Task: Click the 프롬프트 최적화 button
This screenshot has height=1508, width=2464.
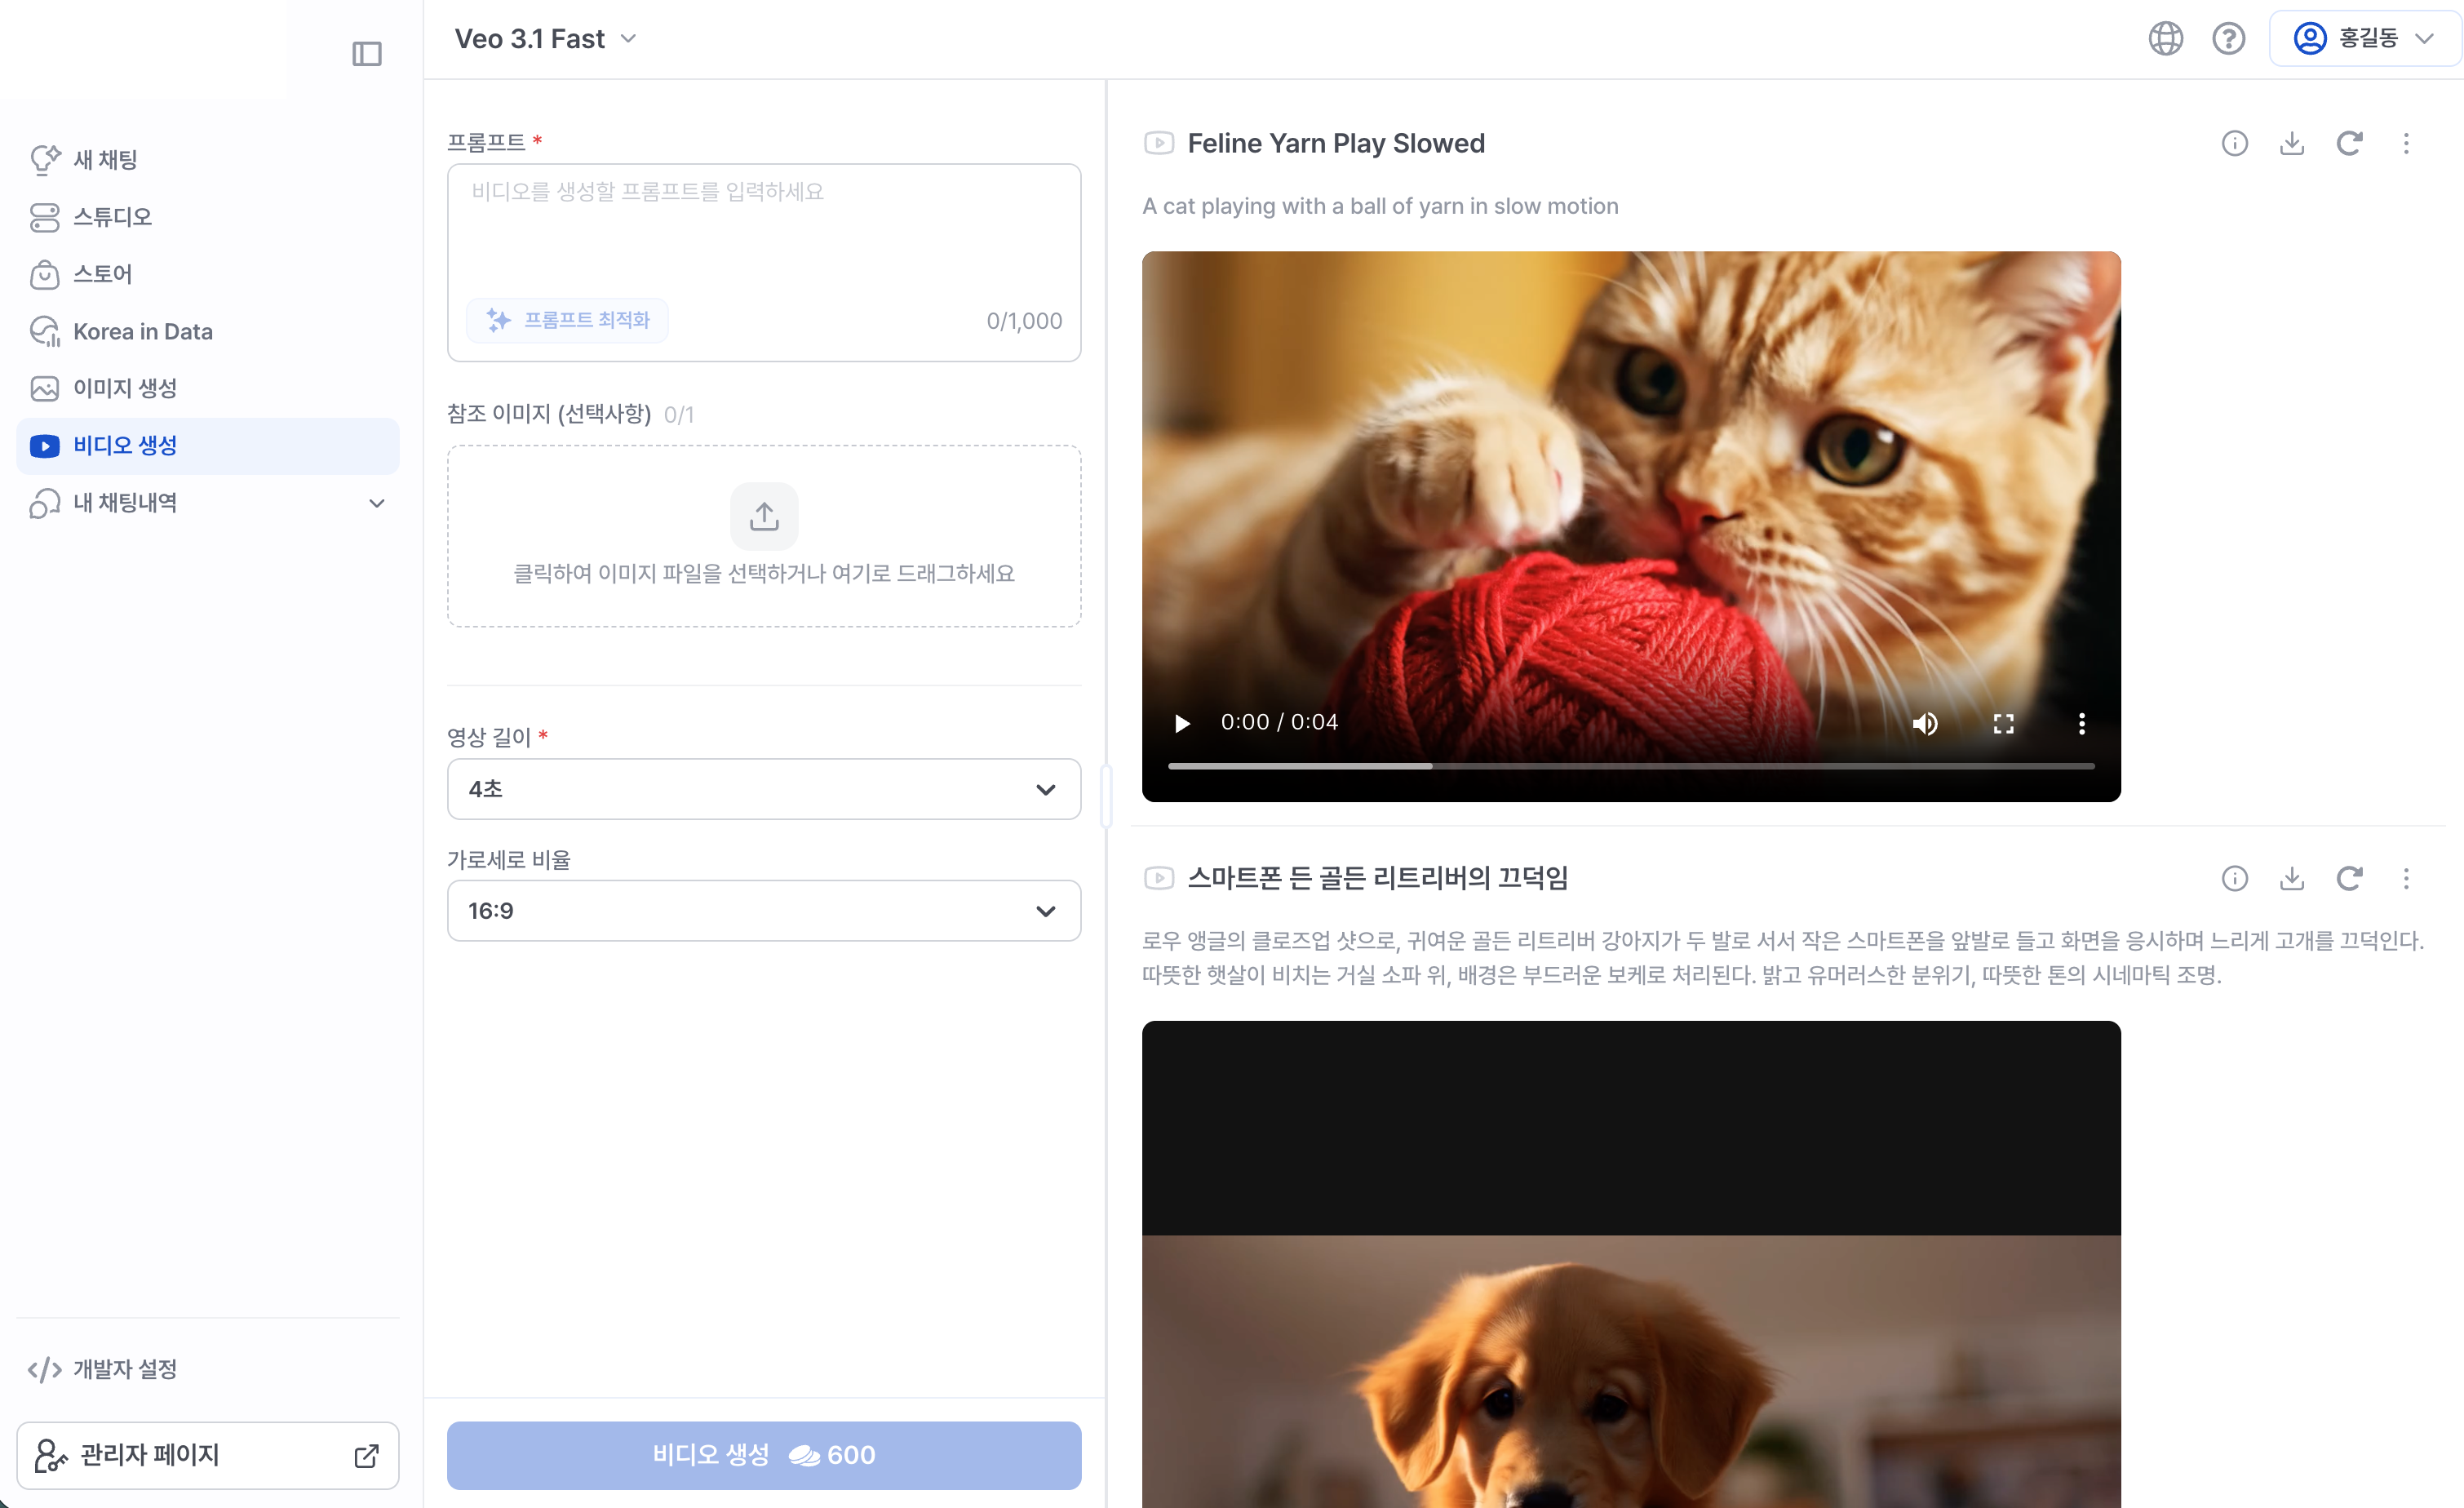Action: click(568, 320)
